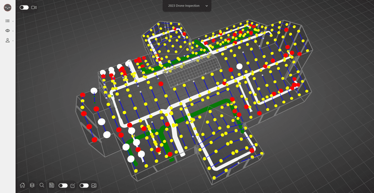Select the lowest large white sphere marker
The width and height of the screenshot is (374, 193).
131,159
